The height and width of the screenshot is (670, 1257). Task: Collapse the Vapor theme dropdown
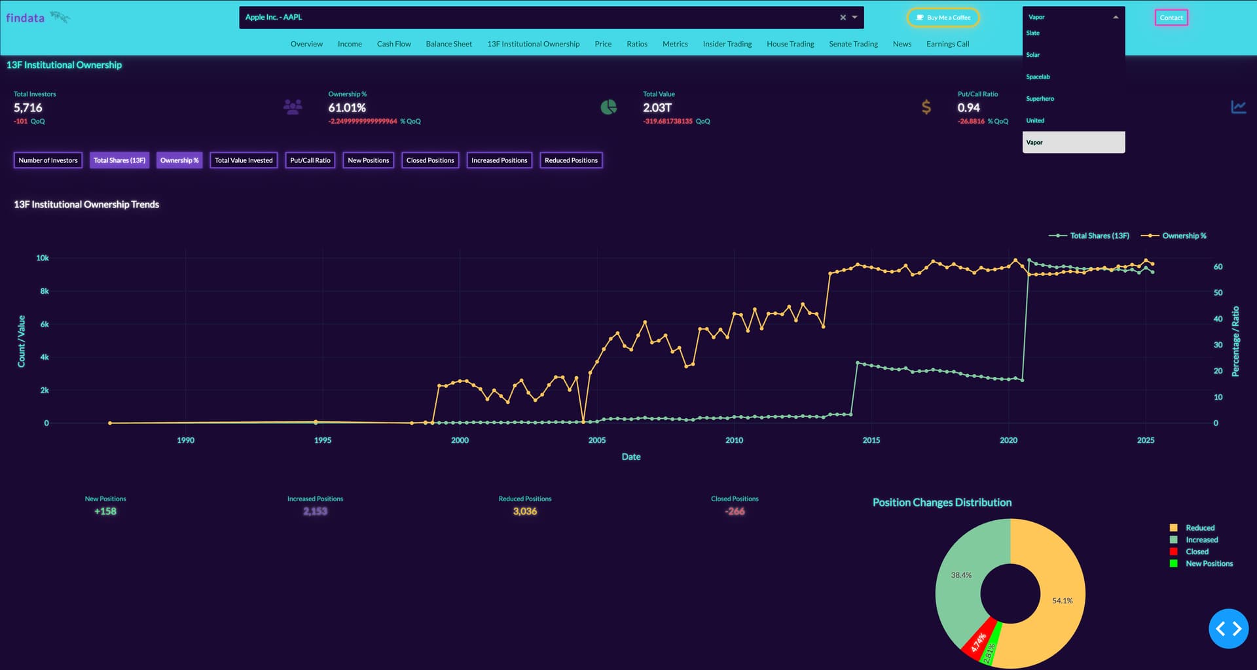coord(1116,17)
